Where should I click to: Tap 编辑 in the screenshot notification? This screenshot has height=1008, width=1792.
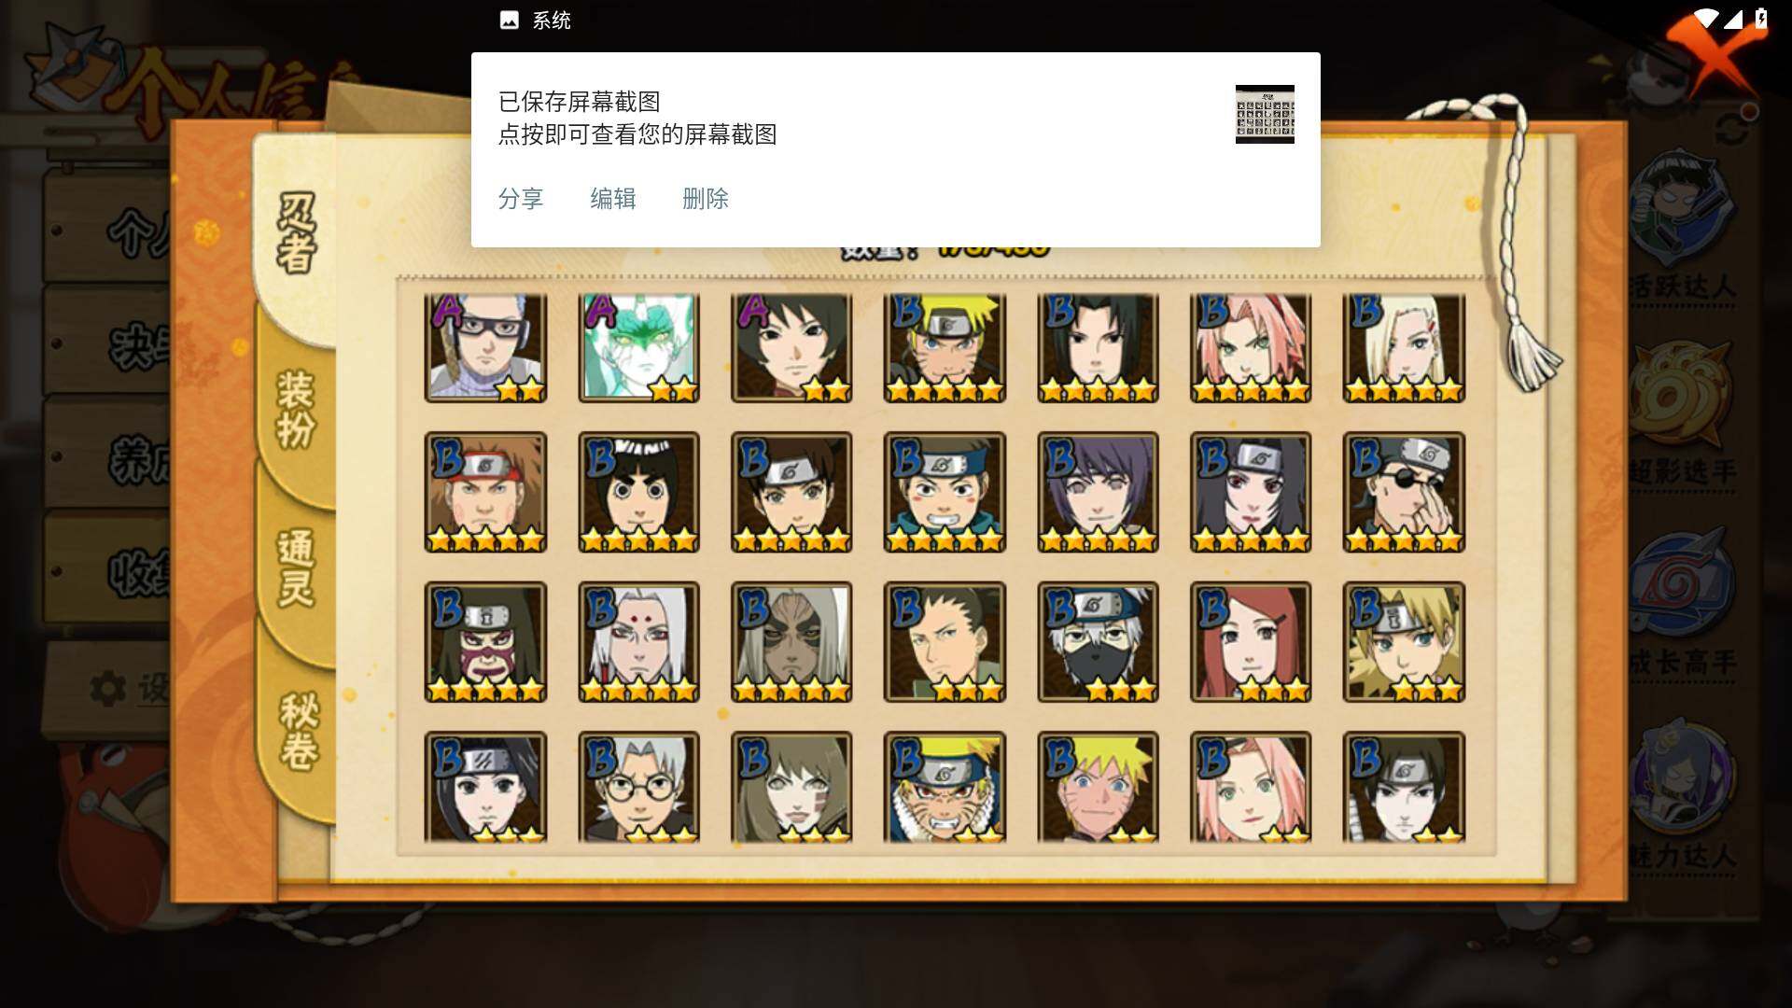[x=612, y=199]
